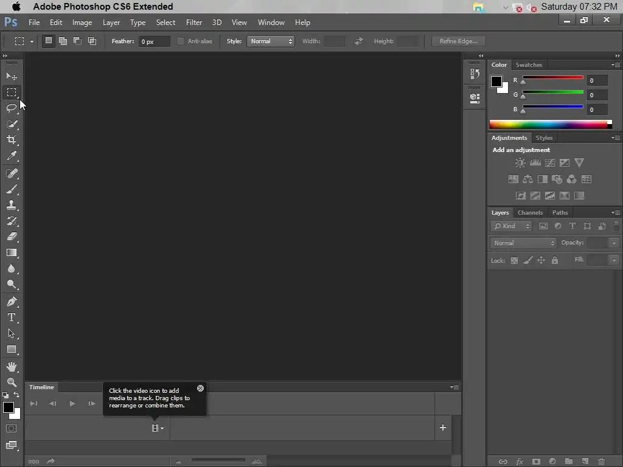This screenshot has width=623, height=467.
Task: Select the Eyedropper tool
Action: 12,156
